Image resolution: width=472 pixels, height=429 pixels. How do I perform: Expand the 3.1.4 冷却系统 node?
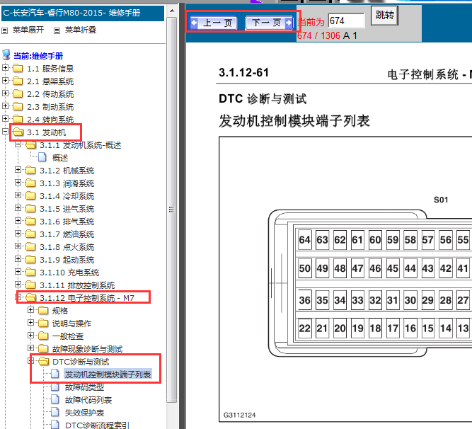click(18, 195)
